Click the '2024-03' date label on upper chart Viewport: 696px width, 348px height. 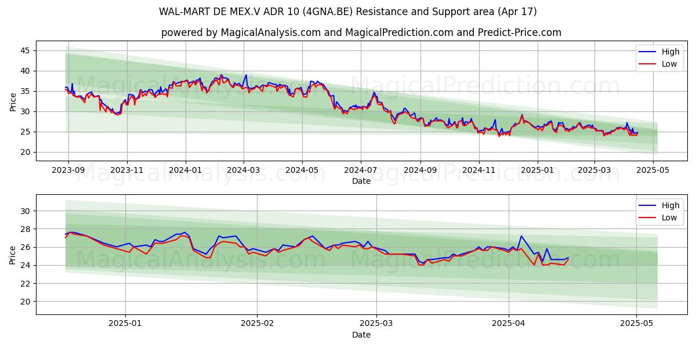243,171
